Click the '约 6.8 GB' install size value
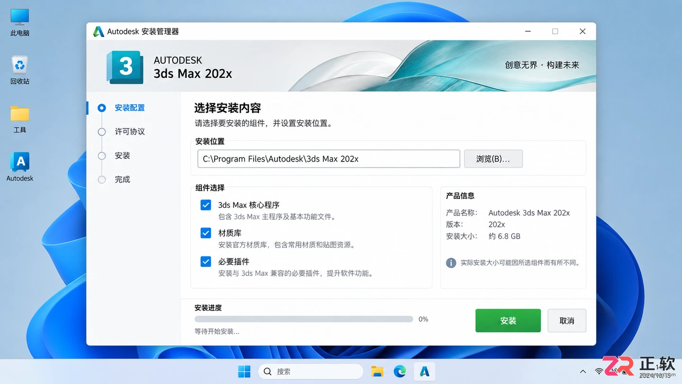 (x=504, y=236)
